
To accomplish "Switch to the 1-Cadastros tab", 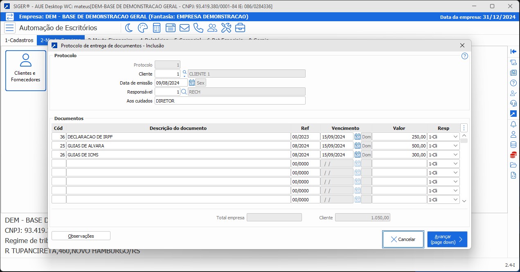I will 19,40.
